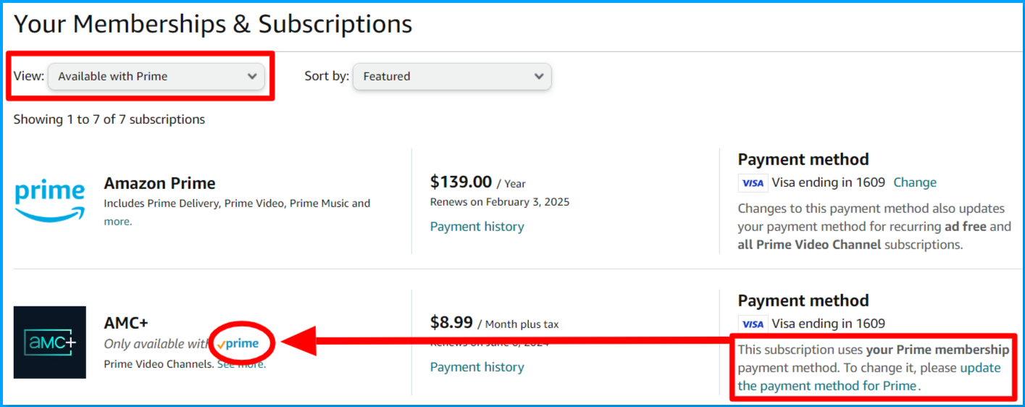
Task: Open the Sort by Featured dropdown
Action: (x=451, y=77)
